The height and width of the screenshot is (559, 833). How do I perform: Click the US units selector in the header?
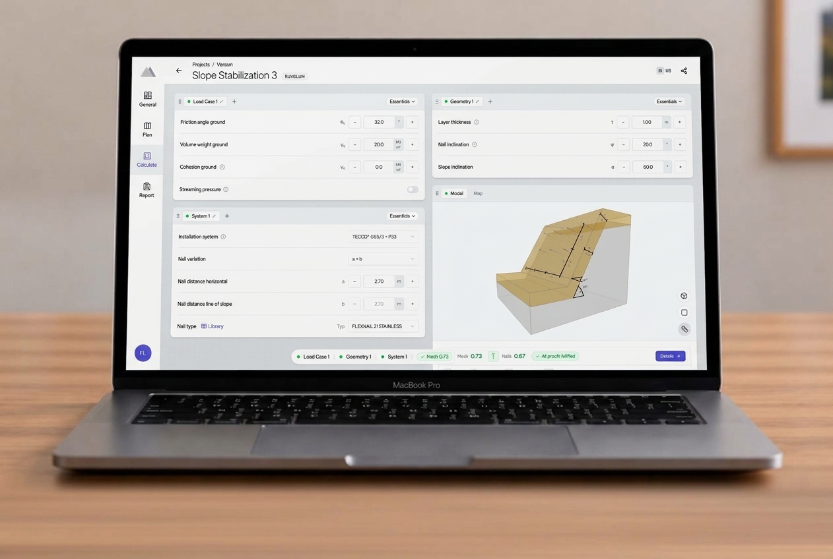(665, 71)
